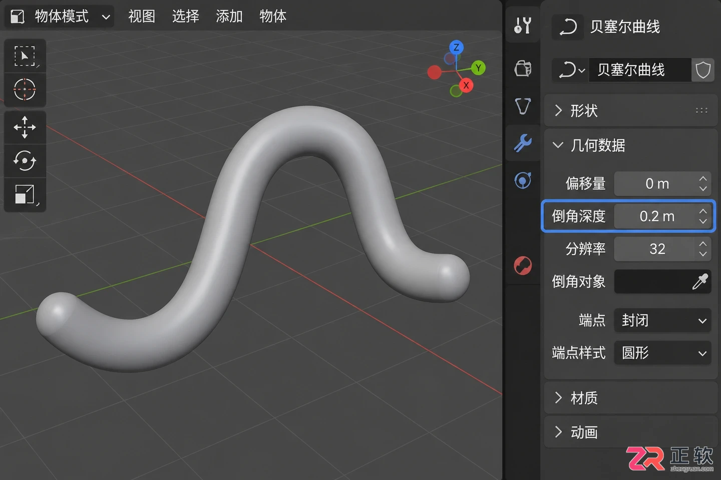
Task: Click the 贝塞尔曲线 object title in properties header
Action: pyautogui.click(x=625, y=26)
